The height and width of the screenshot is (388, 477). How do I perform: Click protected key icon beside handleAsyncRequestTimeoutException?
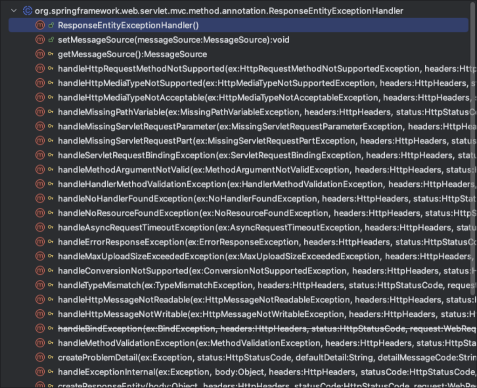(x=51, y=227)
